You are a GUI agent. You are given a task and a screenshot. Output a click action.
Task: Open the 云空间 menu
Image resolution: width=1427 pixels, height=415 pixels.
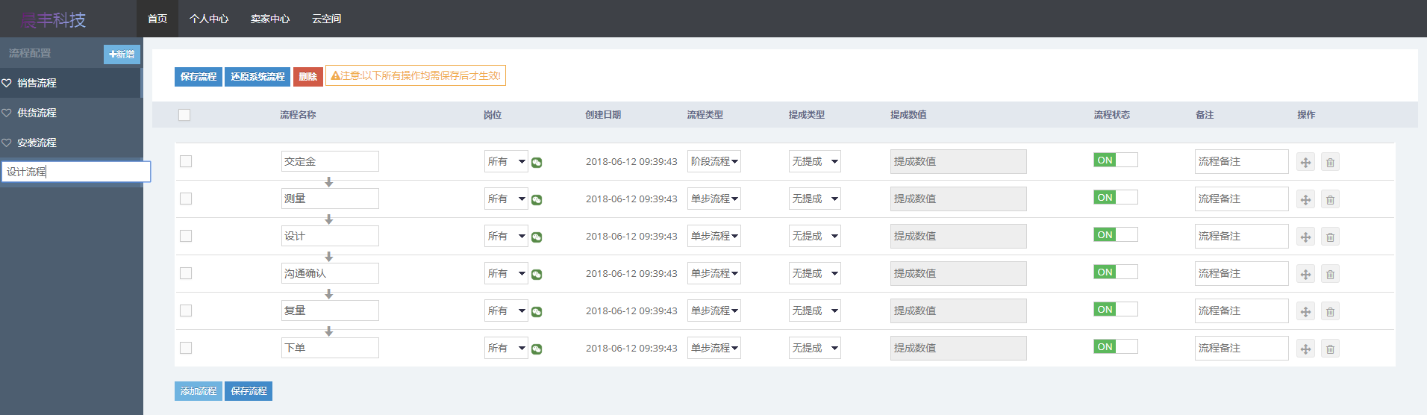click(x=327, y=19)
